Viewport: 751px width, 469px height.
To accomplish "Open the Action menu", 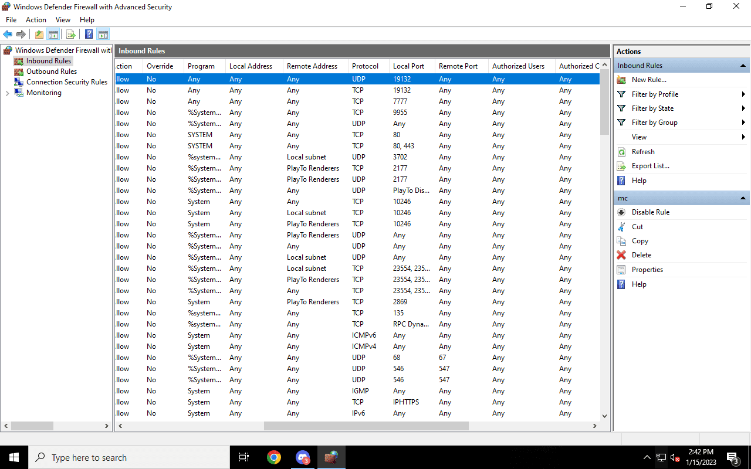I will point(36,20).
